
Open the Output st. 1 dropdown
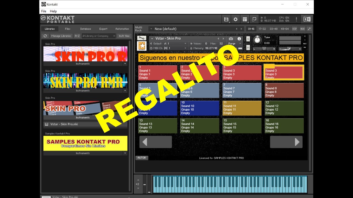tap(185, 43)
